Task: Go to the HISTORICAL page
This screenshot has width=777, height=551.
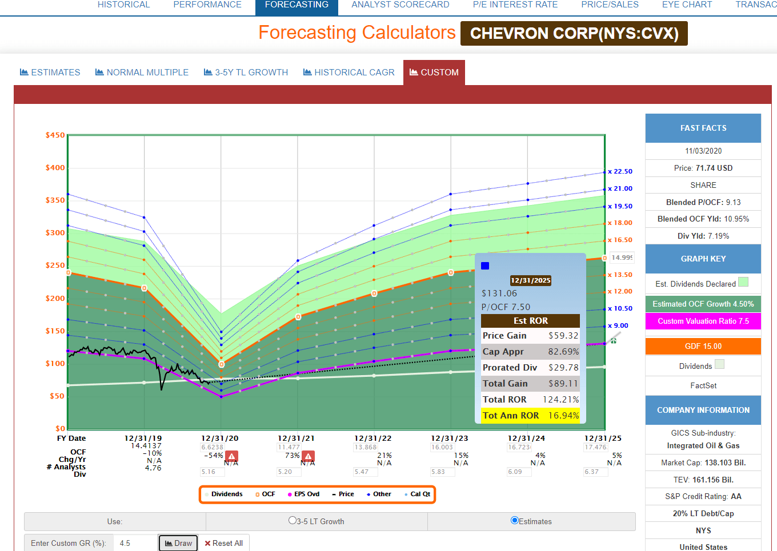Action: click(123, 5)
